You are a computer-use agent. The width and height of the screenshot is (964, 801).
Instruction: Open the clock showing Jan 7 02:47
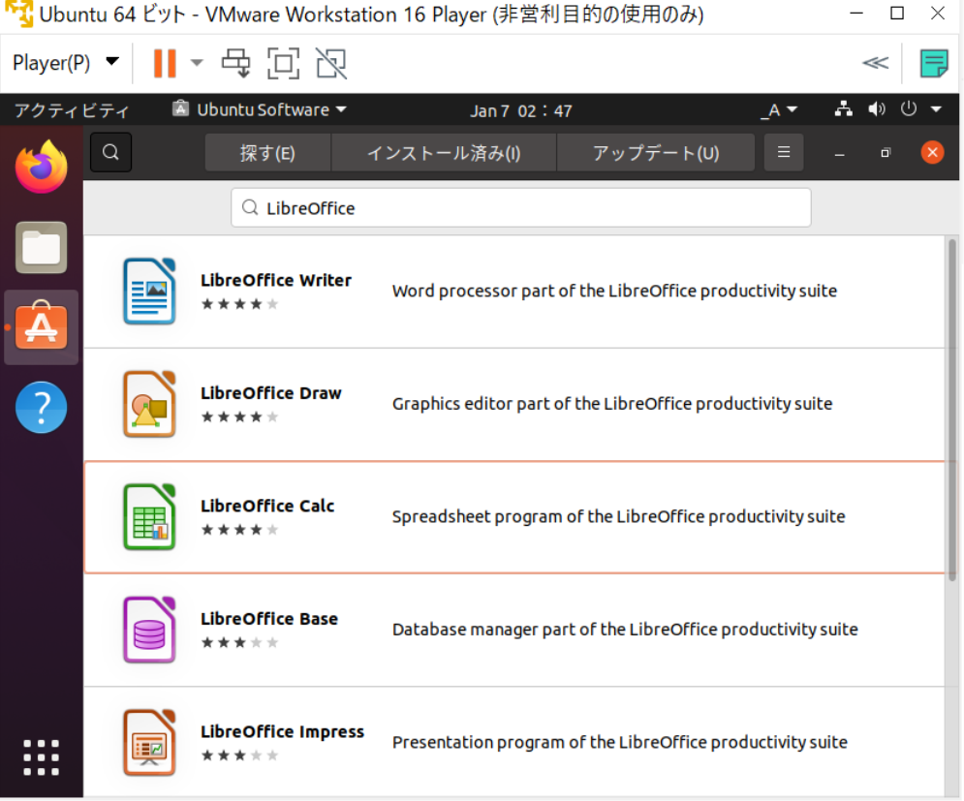click(x=521, y=110)
